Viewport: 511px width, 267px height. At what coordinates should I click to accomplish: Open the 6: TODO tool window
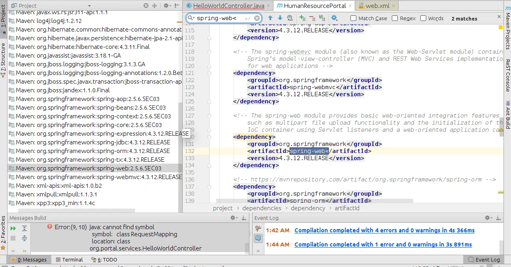(x=104, y=260)
